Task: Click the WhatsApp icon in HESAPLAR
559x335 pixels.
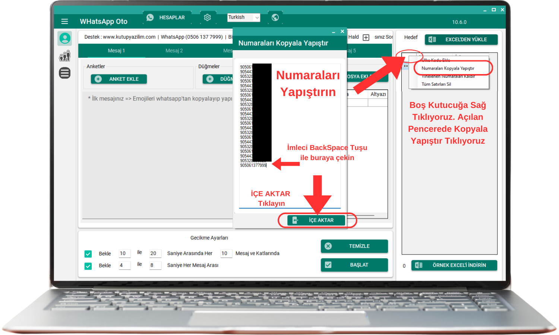Action: point(150,17)
